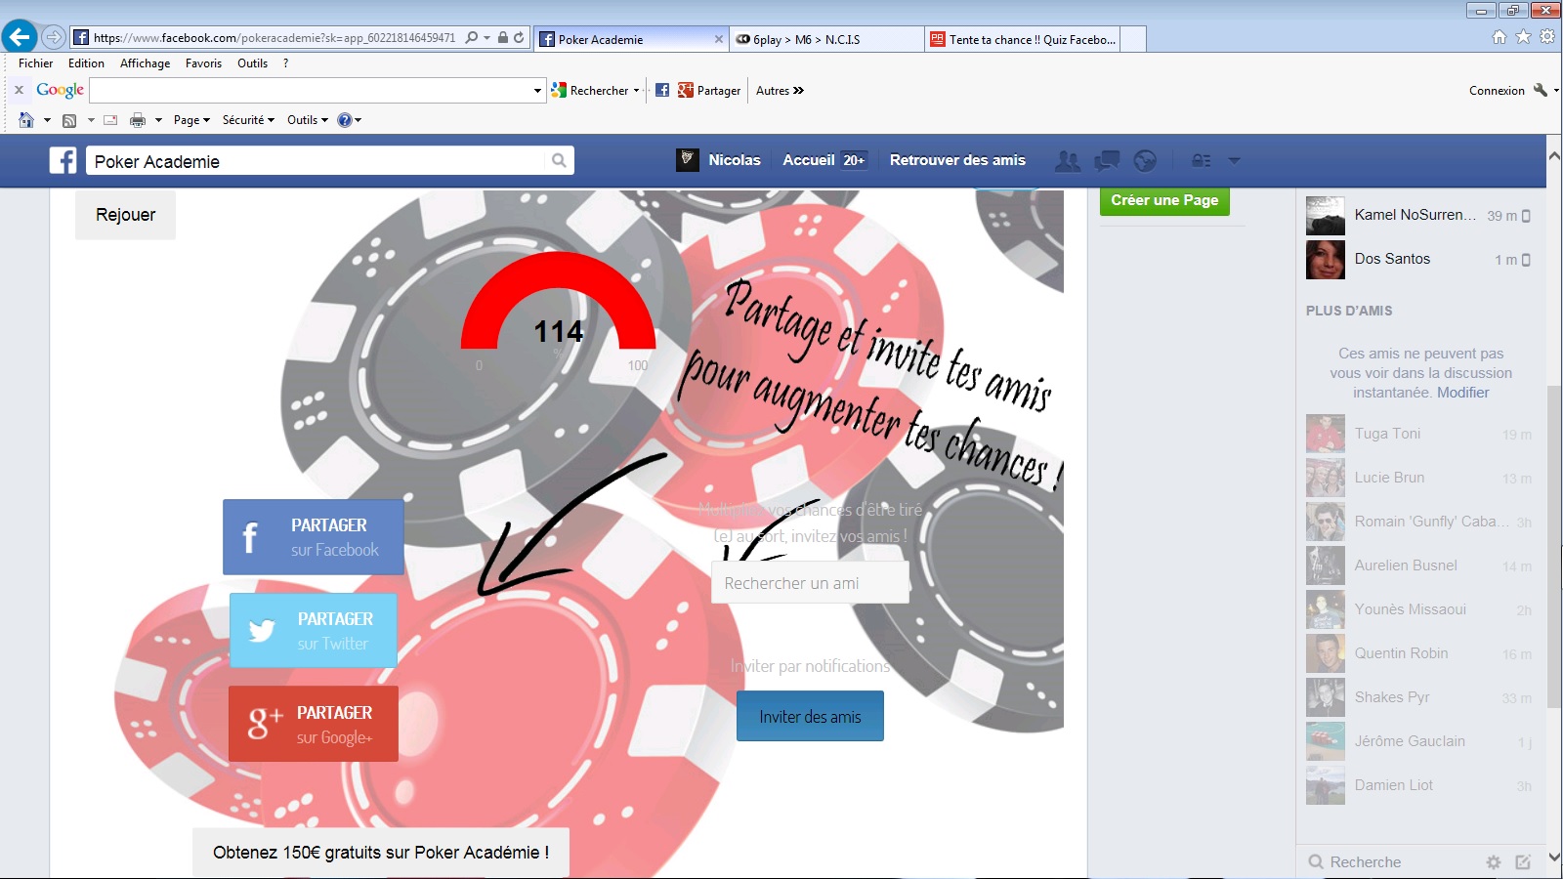Open the Google toolbar wrench settings
Screen dimensions: 1563x879
pos(1541,90)
